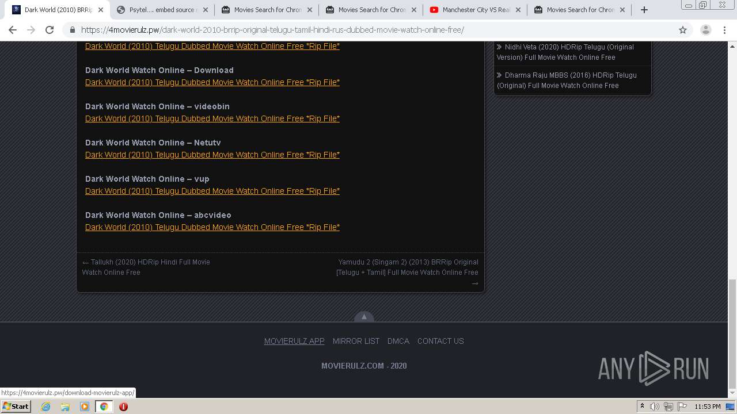Click the scroll-to-top arrow button
This screenshot has height=414, width=737.
coord(364,317)
